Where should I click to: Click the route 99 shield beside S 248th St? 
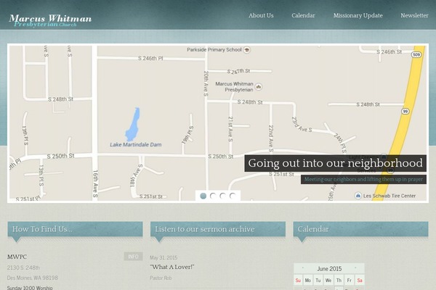coord(405,111)
